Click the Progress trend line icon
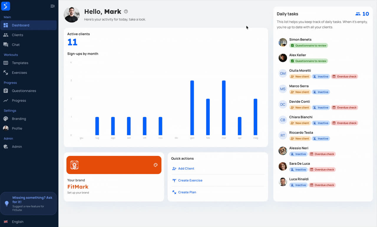Viewport: 377px width, 227px height. [6, 101]
